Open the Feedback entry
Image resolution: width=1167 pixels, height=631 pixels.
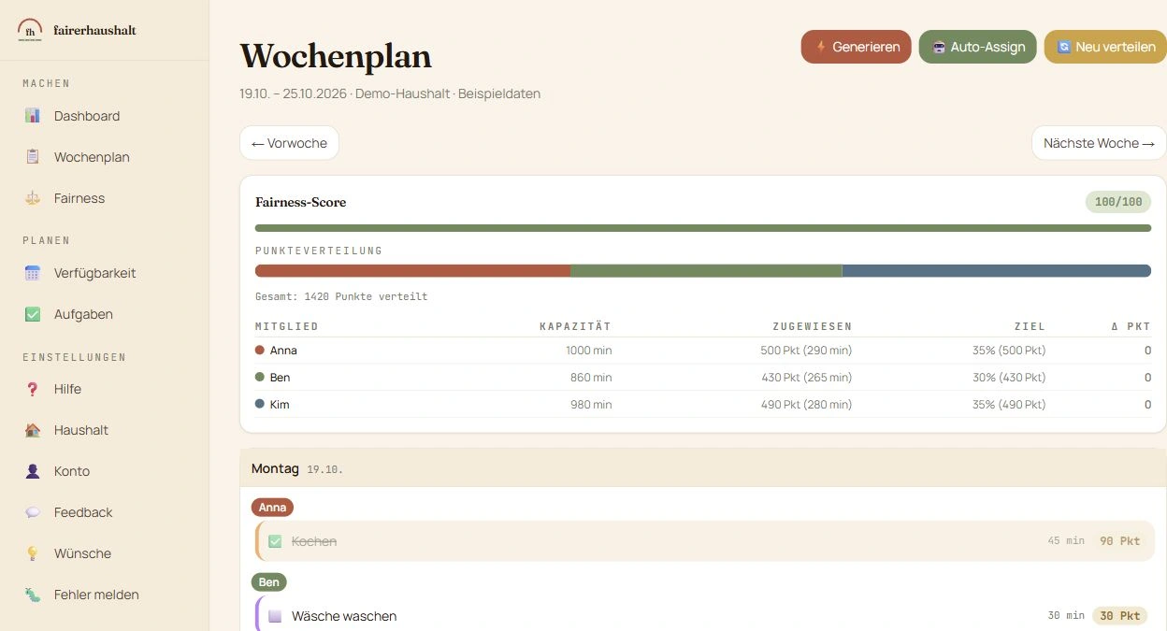[104, 512]
